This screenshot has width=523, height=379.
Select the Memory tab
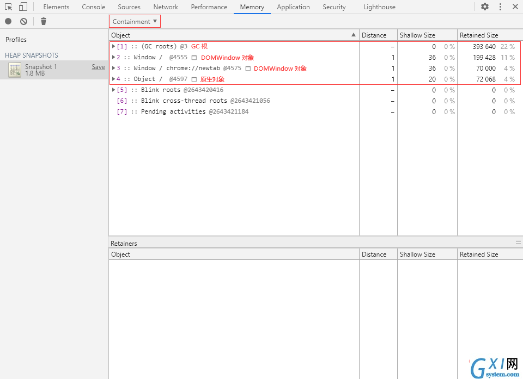click(x=252, y=7)
